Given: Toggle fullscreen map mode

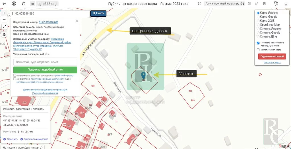Looking at the screenshot, I should point(4,27).
